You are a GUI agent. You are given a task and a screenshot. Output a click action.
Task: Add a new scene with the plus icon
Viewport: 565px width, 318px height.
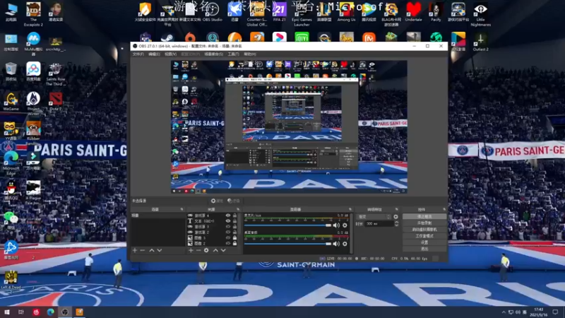coord(135,250)
